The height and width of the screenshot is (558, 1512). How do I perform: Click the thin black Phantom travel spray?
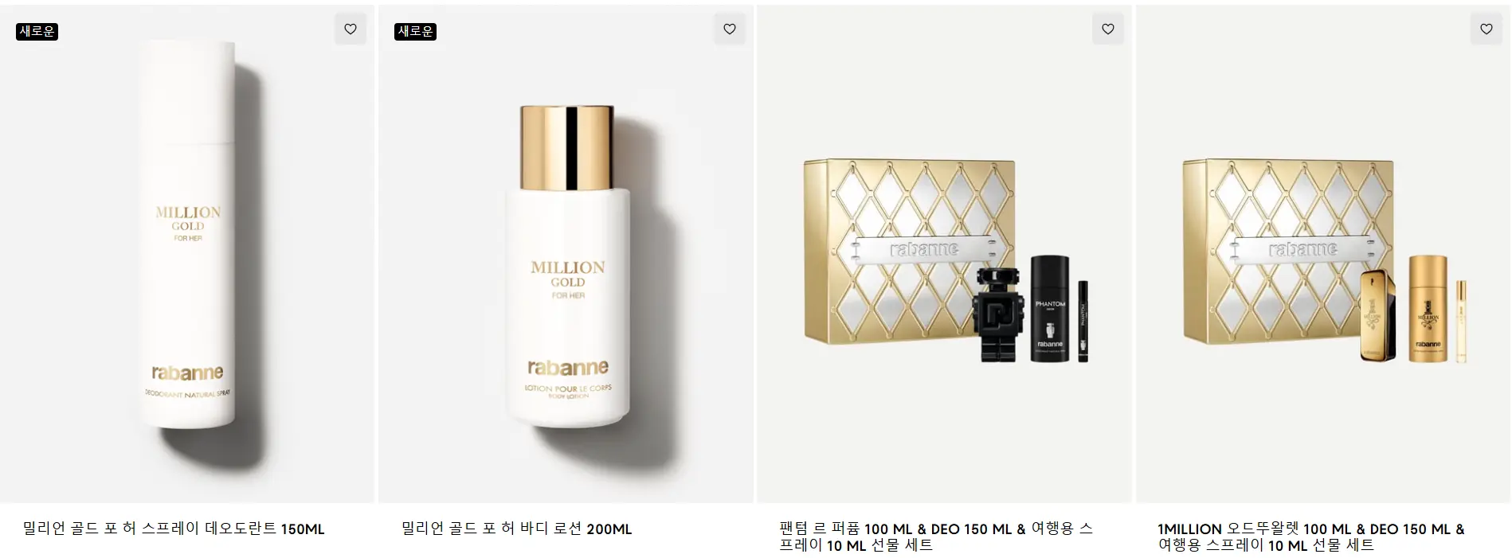[1083, 322]
